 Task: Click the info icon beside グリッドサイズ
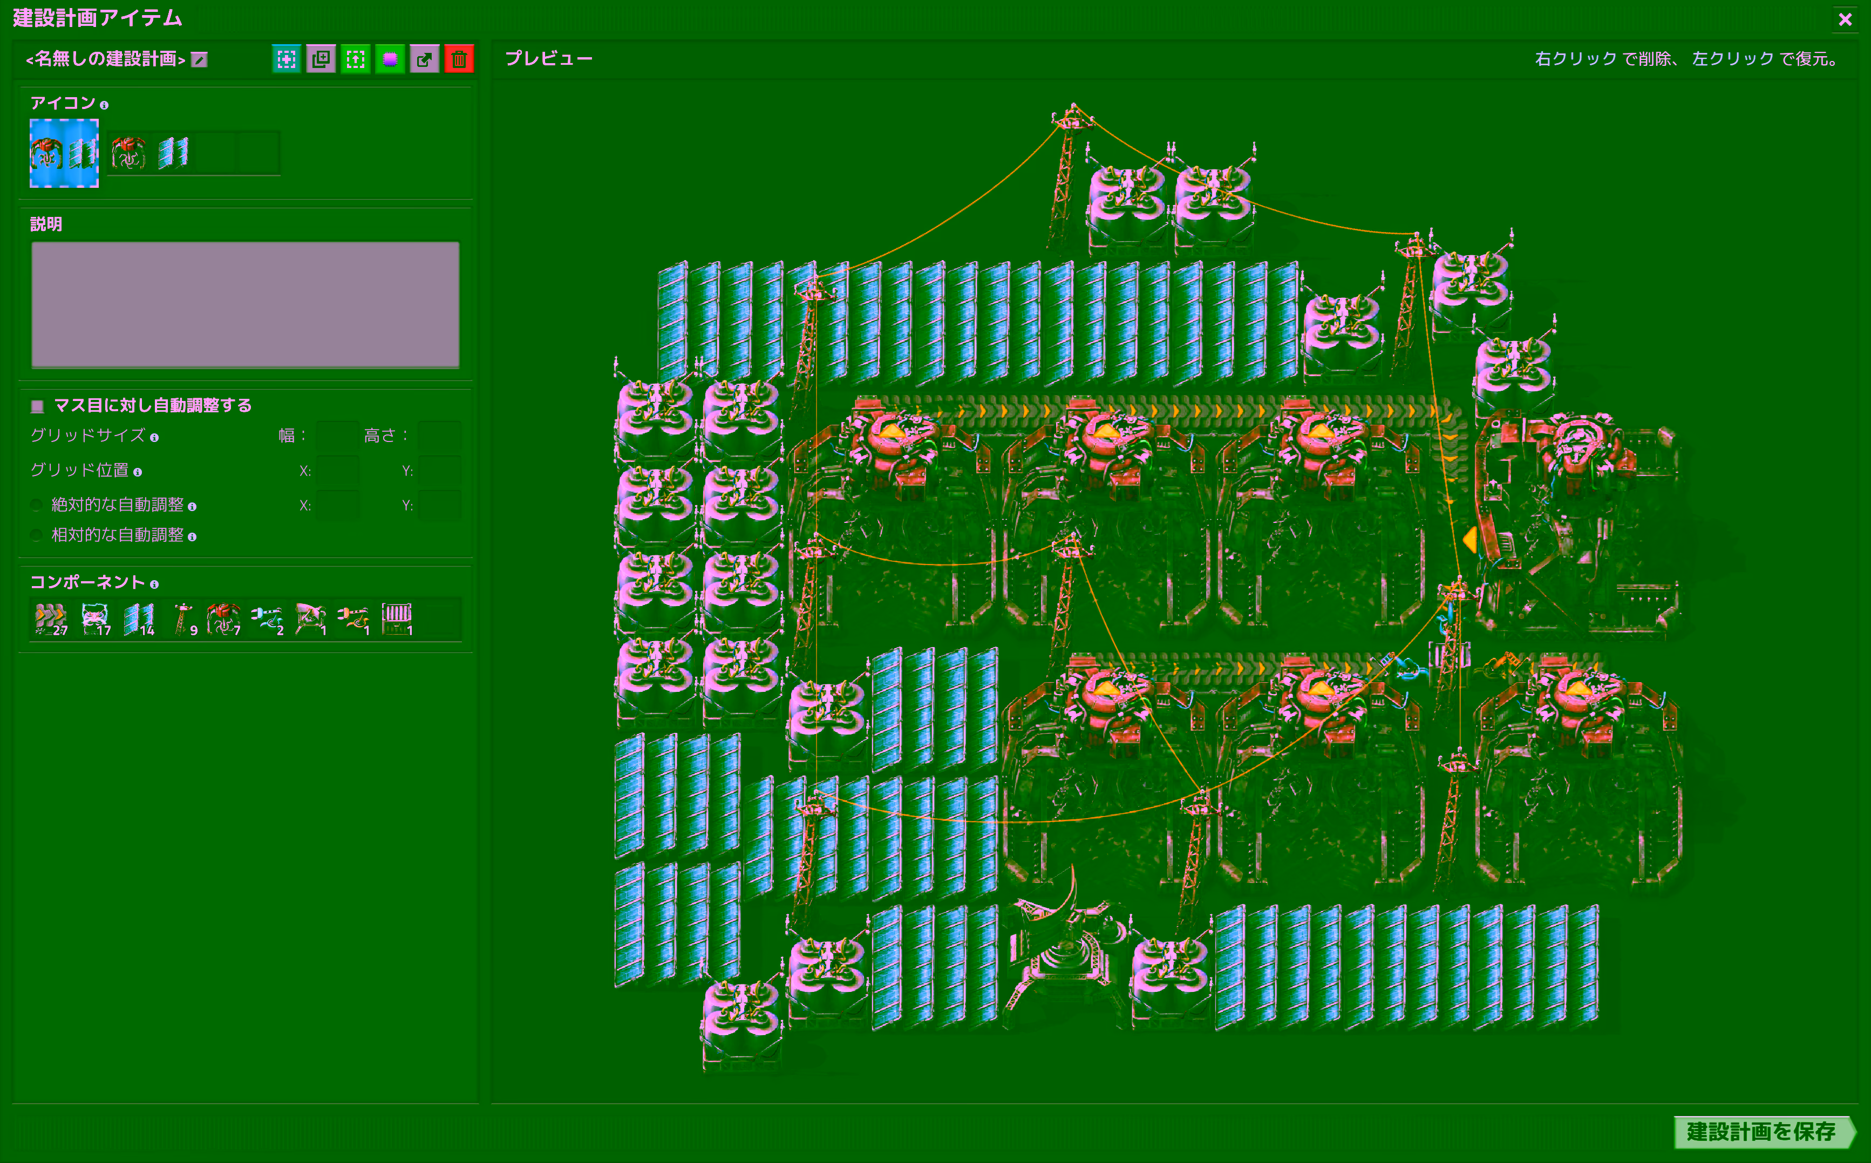154,438
